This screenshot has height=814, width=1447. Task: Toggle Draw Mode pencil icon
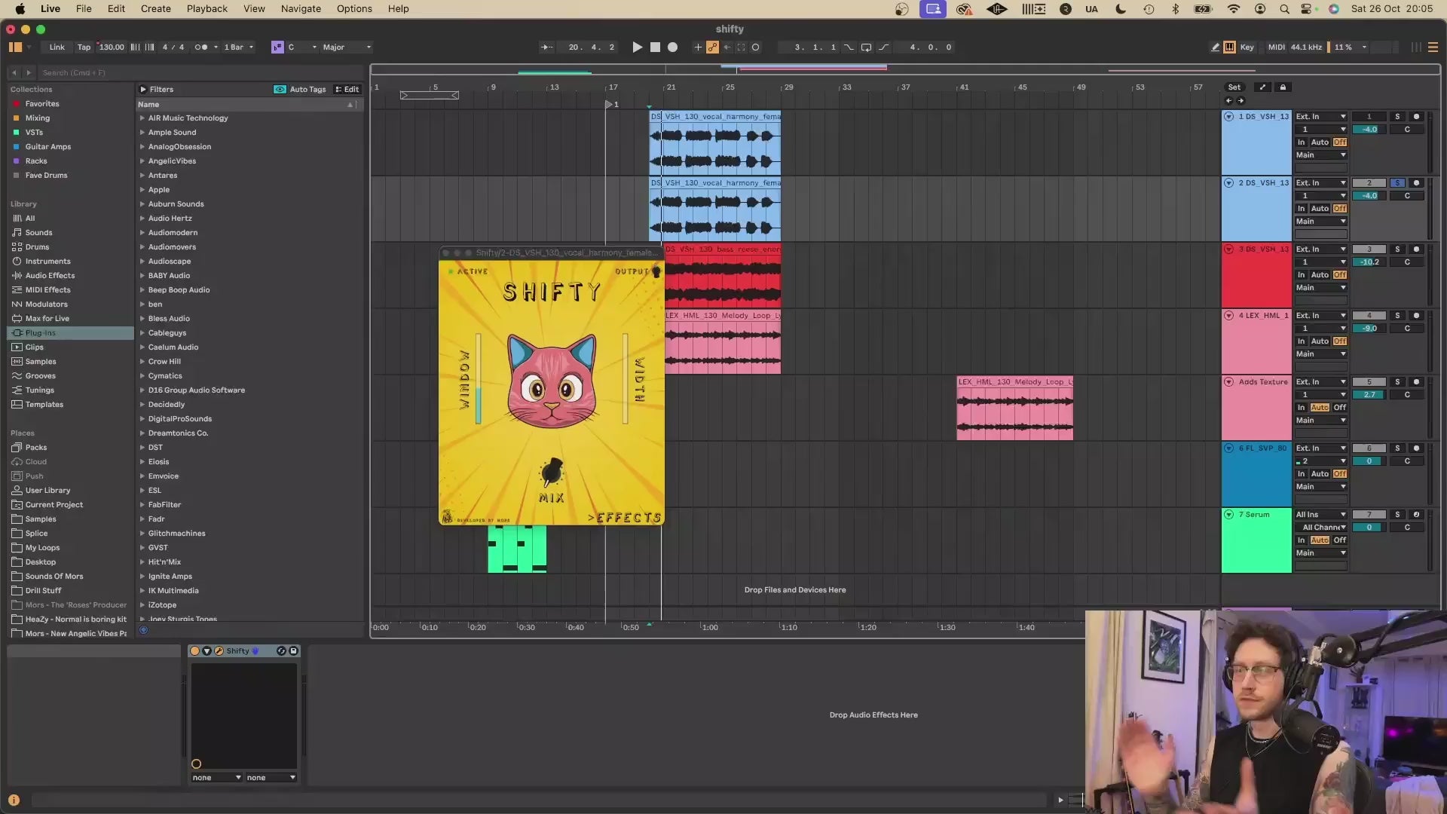1216,47
